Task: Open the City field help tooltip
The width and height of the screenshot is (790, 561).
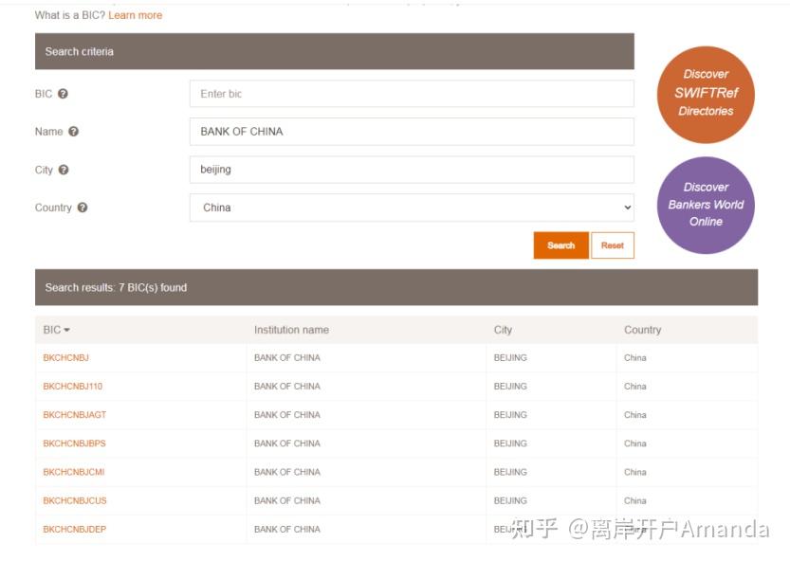Action: click(x=63, y=170)
